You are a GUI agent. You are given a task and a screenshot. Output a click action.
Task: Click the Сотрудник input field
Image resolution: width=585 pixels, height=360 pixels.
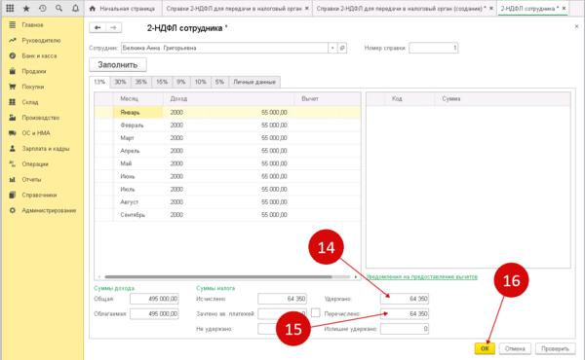click(x=224, y=48)
